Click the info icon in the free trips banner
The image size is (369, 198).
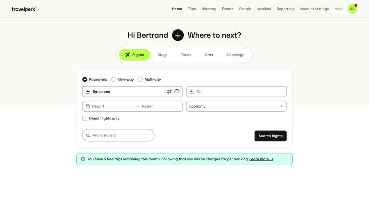(x=83, y=159)
